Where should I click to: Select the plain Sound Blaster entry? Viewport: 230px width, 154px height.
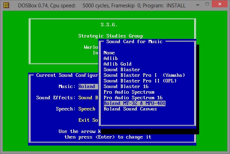122,69
